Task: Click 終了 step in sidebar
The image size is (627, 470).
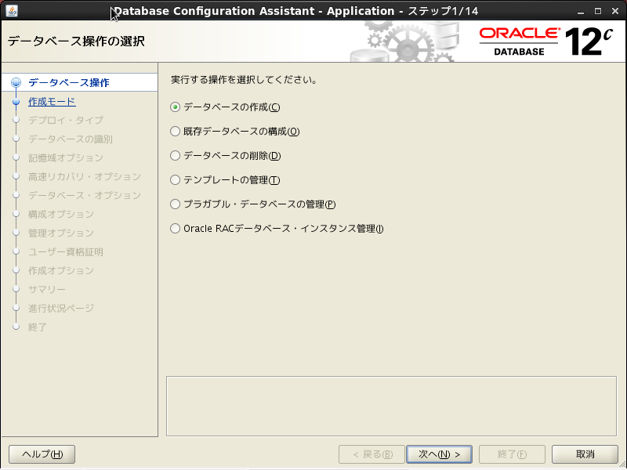Action: point(38,327)
